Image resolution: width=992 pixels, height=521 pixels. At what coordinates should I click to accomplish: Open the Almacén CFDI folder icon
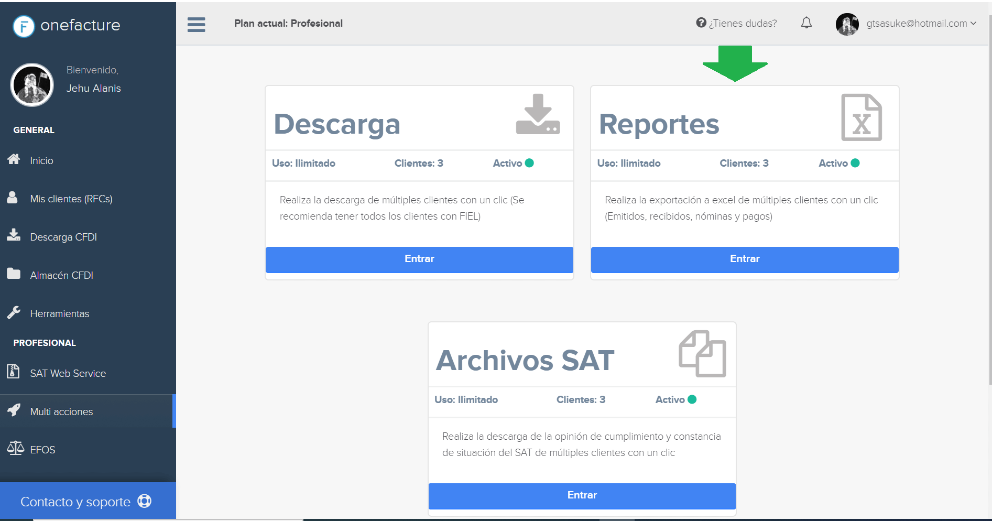pyautogui.click(x=13, y=274)
